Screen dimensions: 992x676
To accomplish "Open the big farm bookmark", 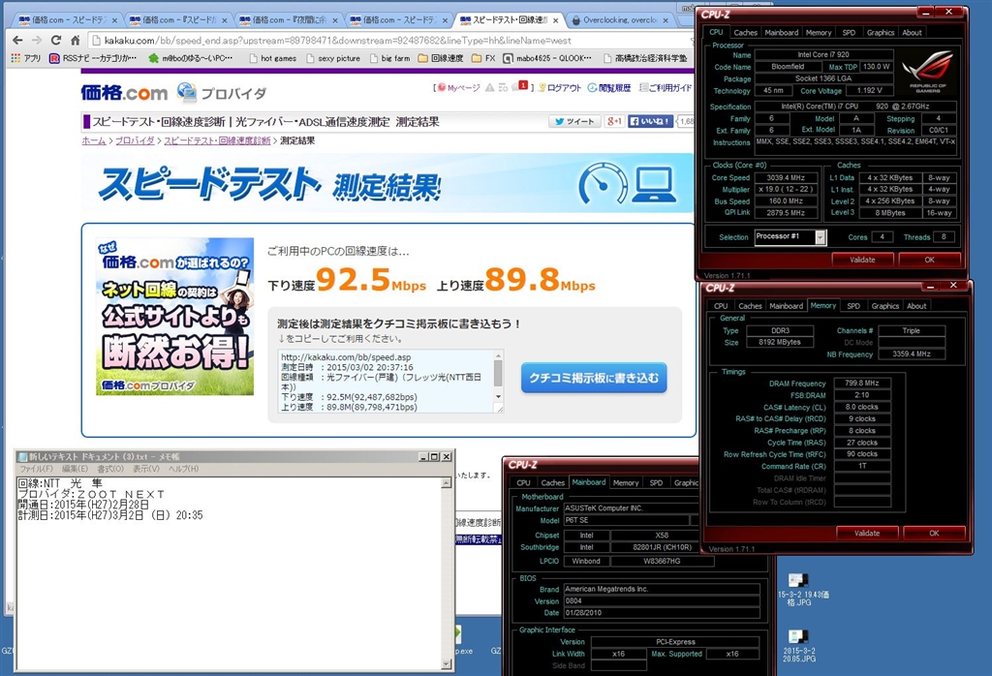I will 389,58.
